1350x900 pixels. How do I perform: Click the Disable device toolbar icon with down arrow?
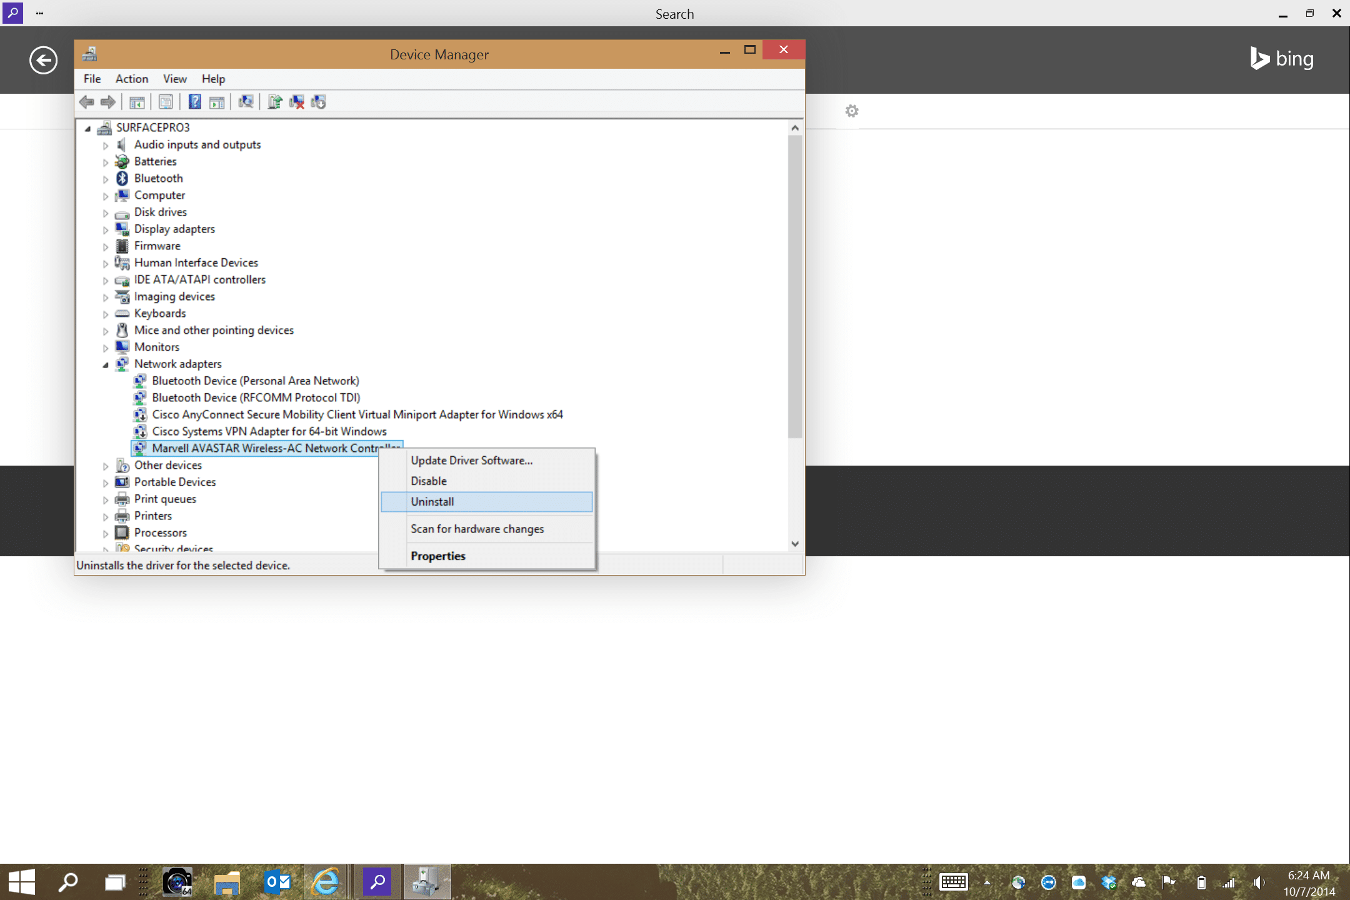pos(319,102)
